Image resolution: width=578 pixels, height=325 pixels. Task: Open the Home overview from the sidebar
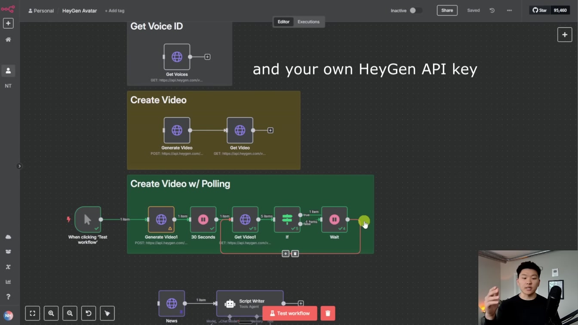8,40
